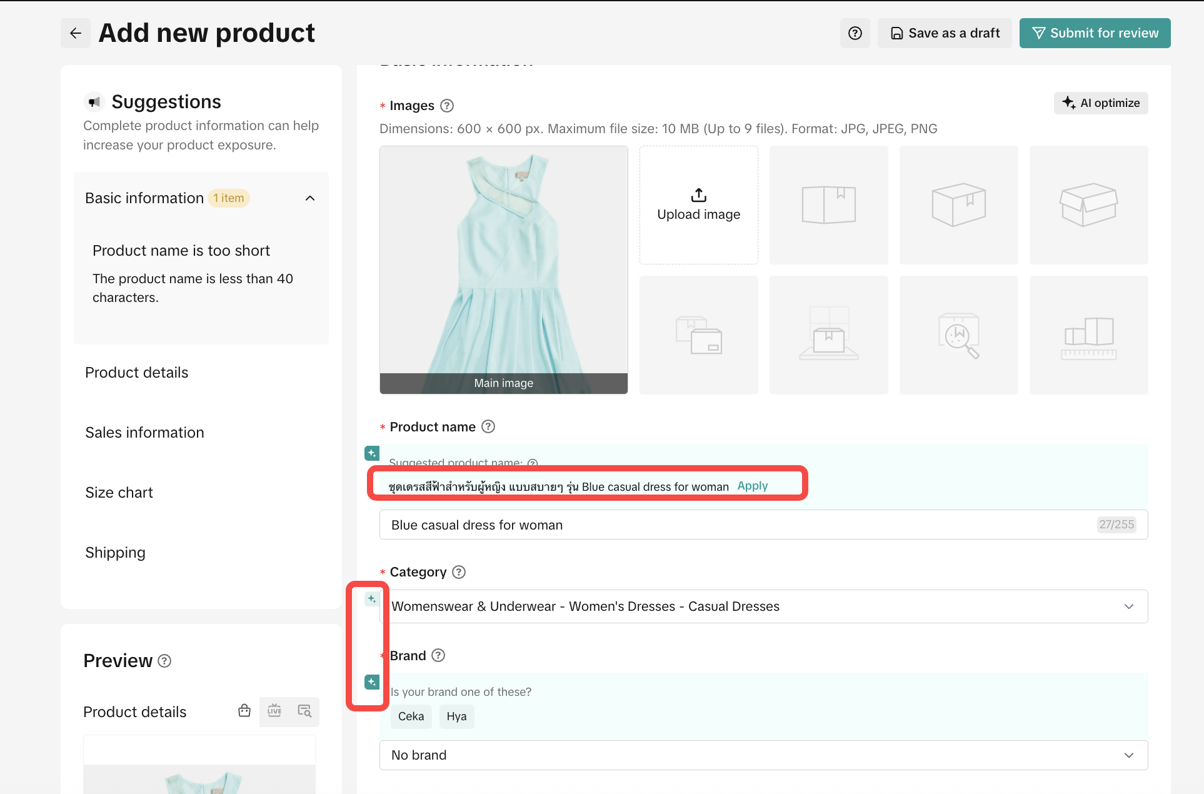Switch preview to search view icon
The width and height of the screenshot is (1204, 794).
click(x=304, y=711)
